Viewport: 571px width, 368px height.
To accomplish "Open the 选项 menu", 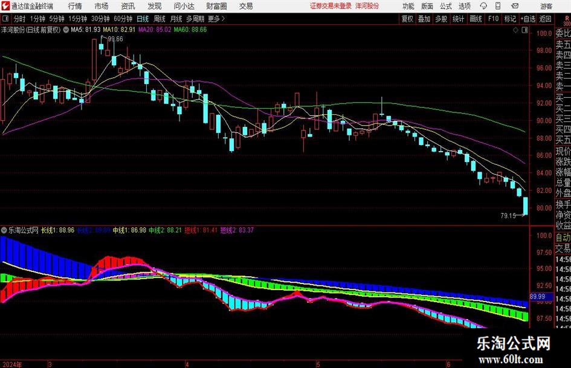I will pyautogui.click(x=464, y=6).
